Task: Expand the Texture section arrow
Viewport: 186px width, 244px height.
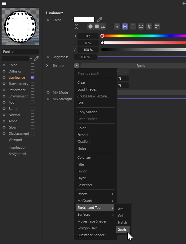Action: [x=47, y=66]
